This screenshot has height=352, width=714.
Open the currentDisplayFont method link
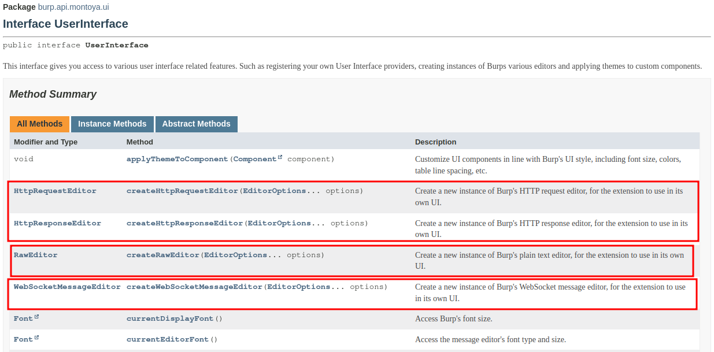click(169, 318)
